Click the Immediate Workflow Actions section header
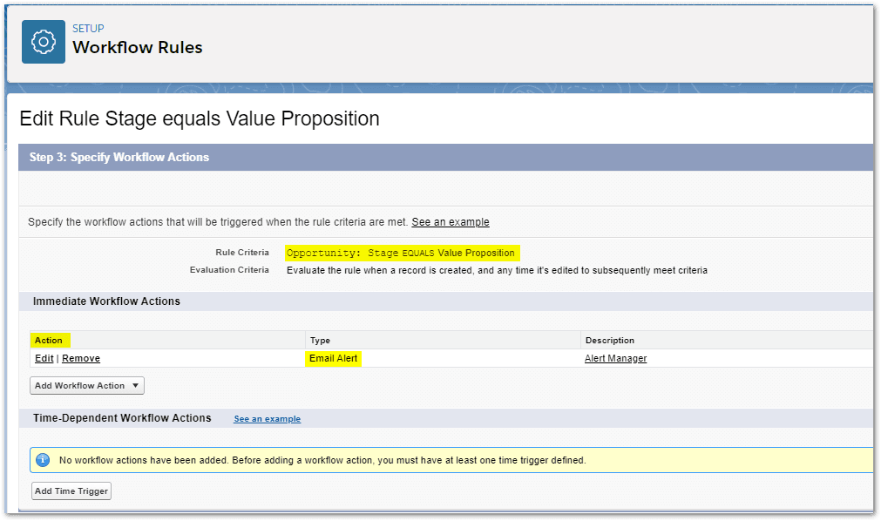Viewport: 881px width, 521px height. [x=106, y=301]
